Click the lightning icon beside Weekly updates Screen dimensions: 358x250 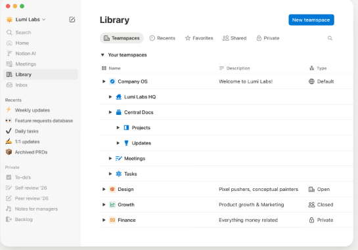click(9, 110)
